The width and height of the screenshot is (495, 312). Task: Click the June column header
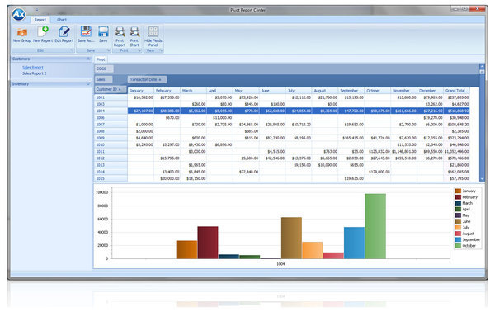point(272,91)
